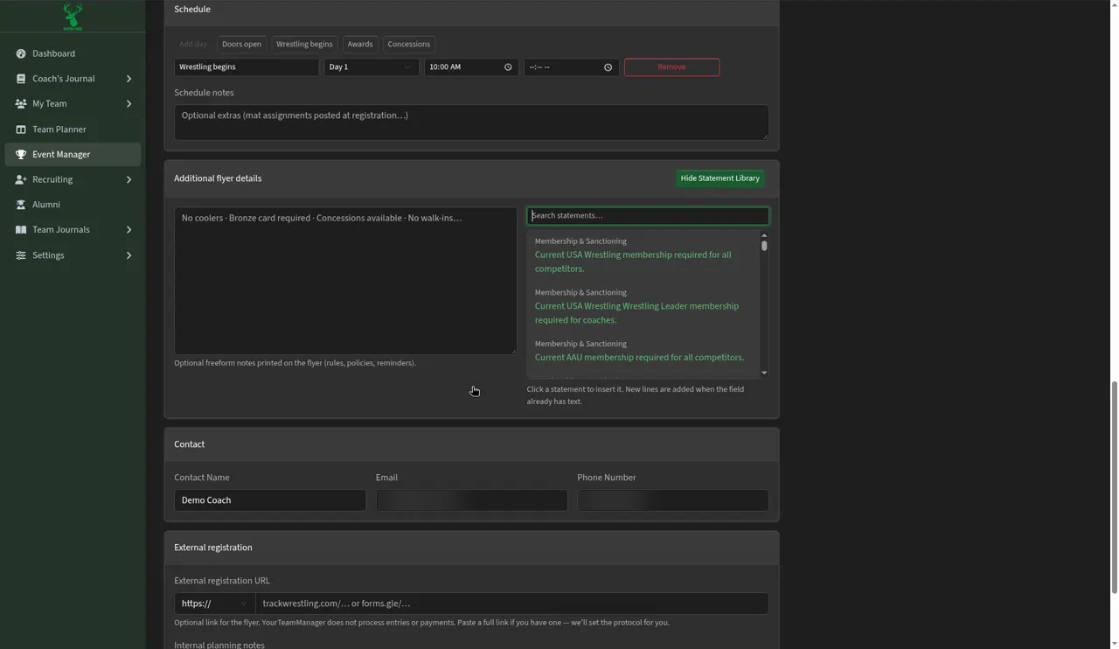Open the Day 1 dropdown
The image size is (1119, 649).
[x=371, y=67]
